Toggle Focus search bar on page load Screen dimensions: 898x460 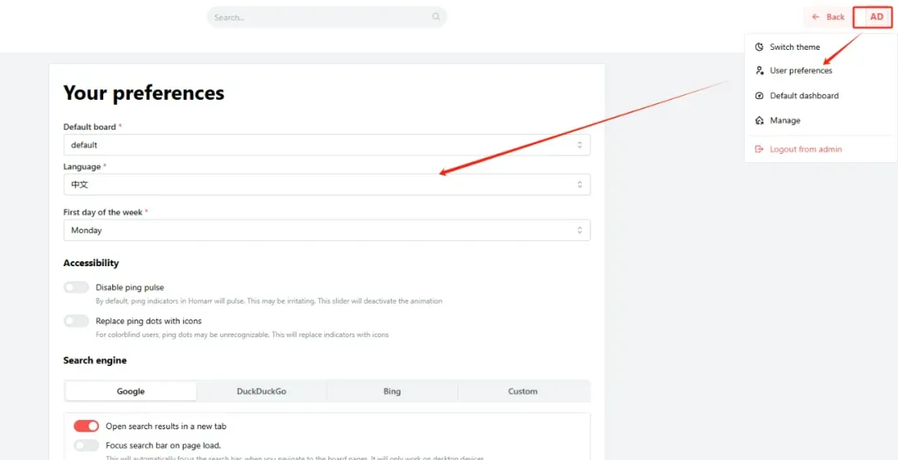[x=86, y=446]
